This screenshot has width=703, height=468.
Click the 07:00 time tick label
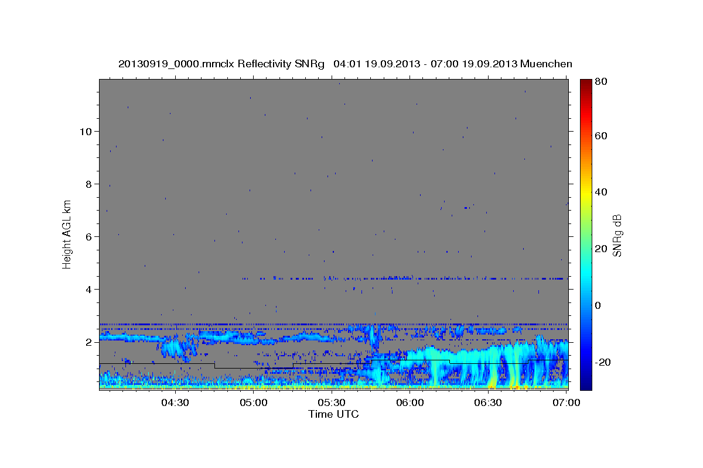[x=567, y=402]
